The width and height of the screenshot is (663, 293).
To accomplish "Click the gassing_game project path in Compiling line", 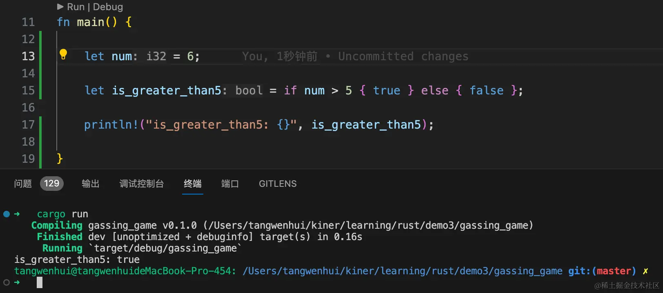I will [368, 225].
